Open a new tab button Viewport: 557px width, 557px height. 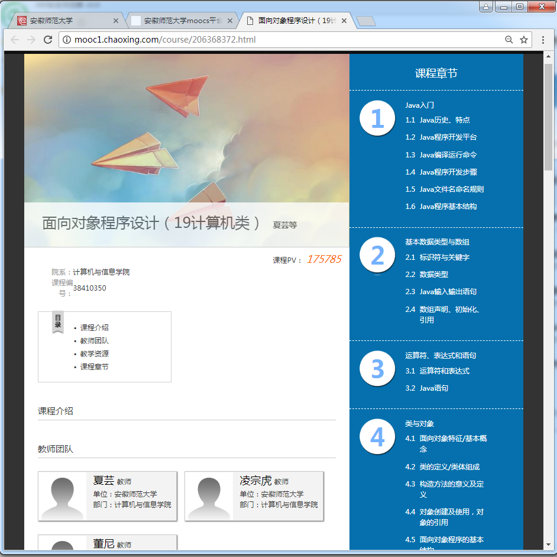click(x=367, y=21)
